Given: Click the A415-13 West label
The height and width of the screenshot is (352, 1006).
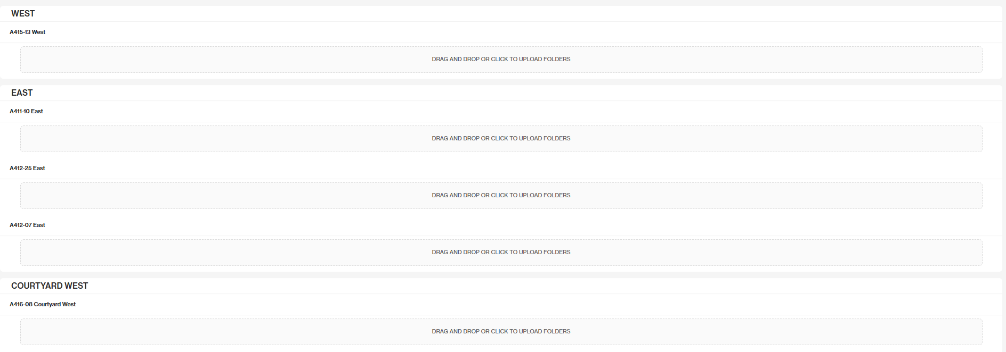Looking at the screenshot, I should 28,32.
